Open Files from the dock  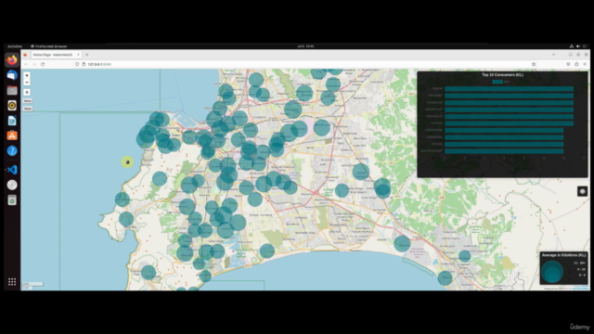coord(12,91)
